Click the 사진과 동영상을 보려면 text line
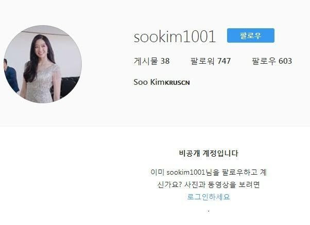The height and width of the screenshot is (225, 310). (222, 184)
